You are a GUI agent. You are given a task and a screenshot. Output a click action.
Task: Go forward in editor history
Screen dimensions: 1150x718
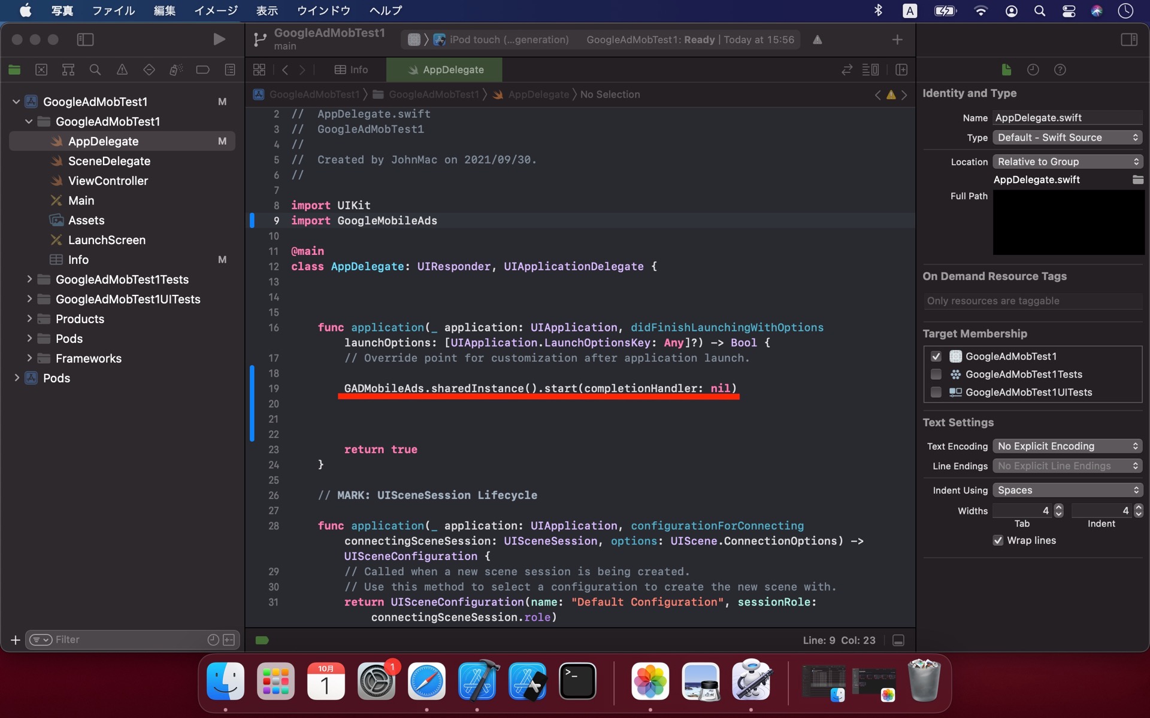tap(302, 69)
